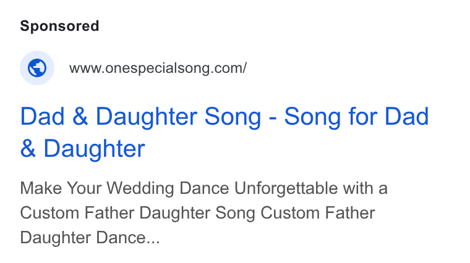Viewport: 470px width, 263px height.
Task: Click the blue globe favicon icon
Action: (37, 68)
